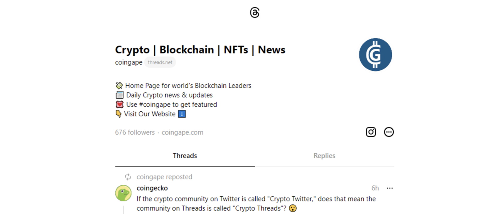Click the coingape reposted label
The height and width of the screenshot is (214, 493).
tap(164, 177)
